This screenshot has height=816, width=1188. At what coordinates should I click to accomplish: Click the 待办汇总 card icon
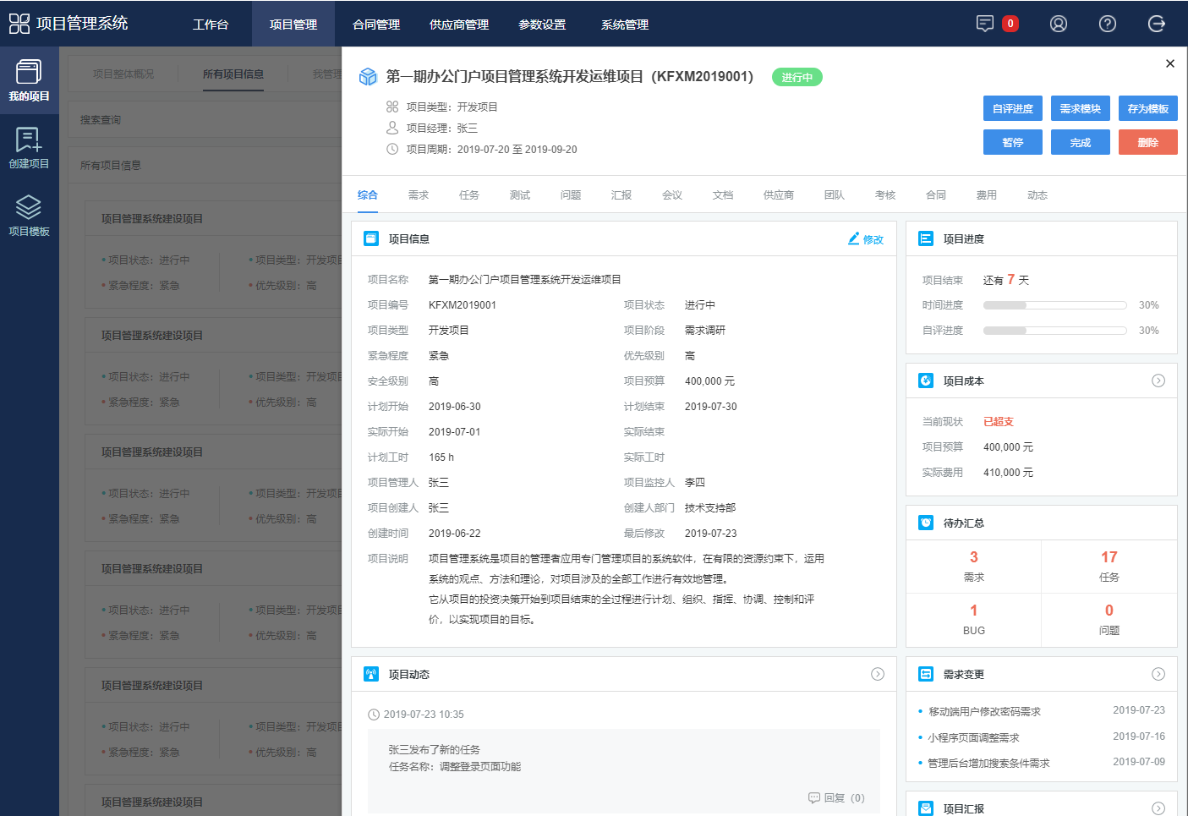pos(926,523)
